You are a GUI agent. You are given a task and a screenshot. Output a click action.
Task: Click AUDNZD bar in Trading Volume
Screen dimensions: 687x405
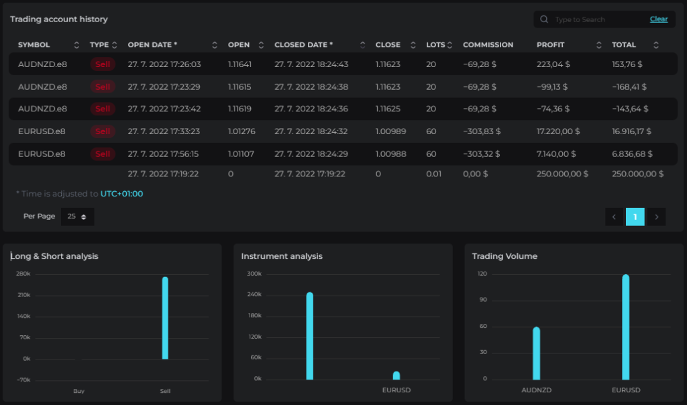point(536,353)
